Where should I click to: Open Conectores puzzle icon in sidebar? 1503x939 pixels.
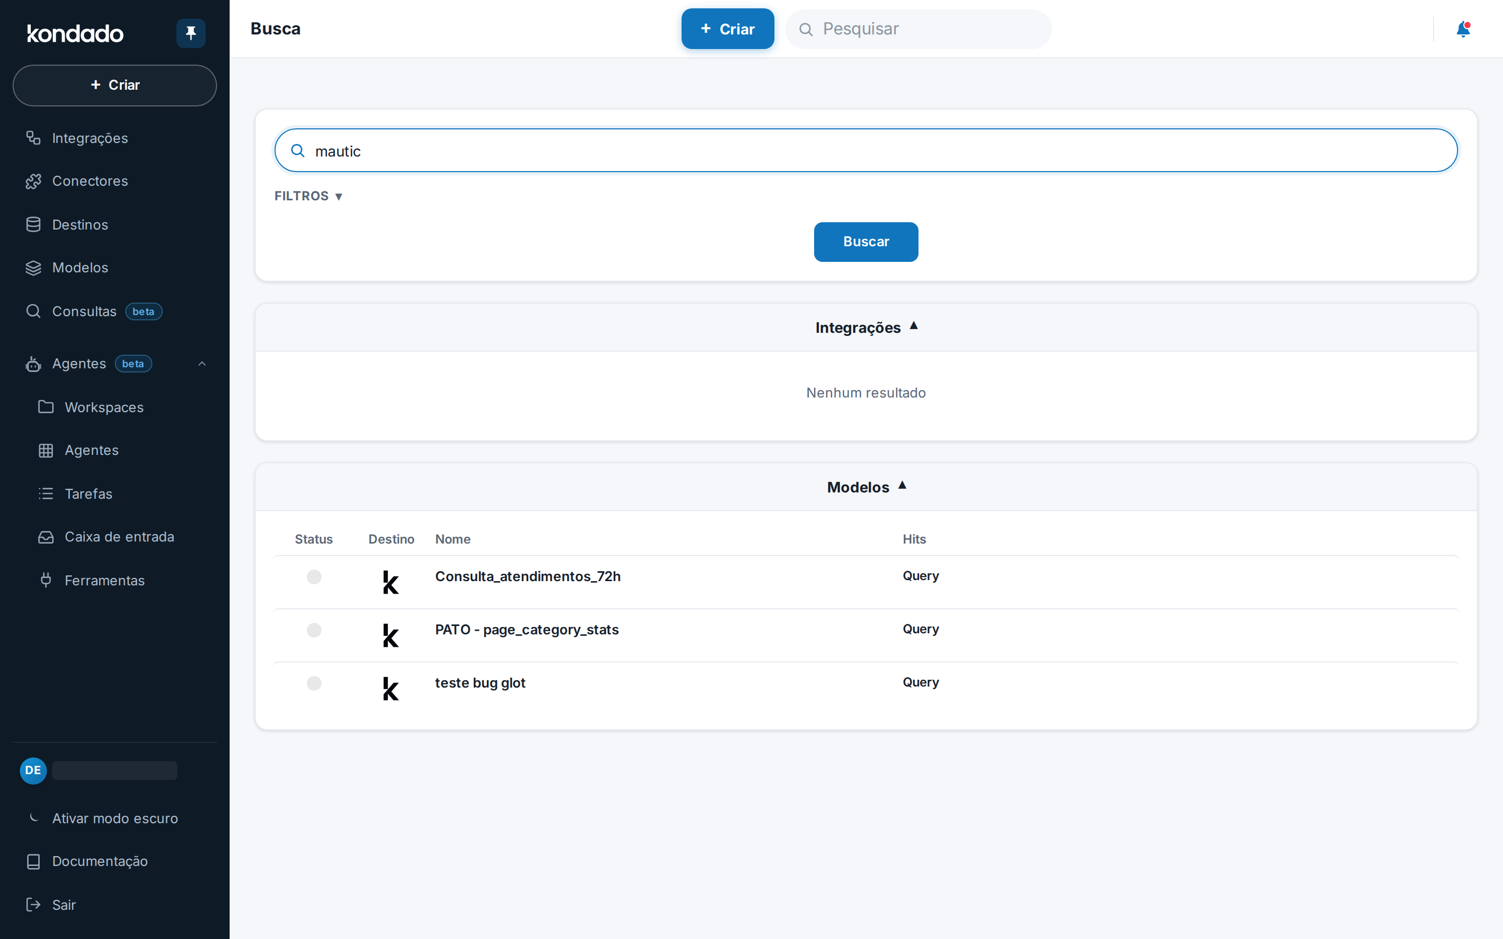pos(33,182)
